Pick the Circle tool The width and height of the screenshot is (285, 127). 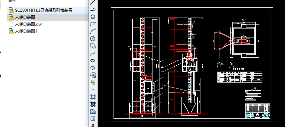[x=93, y=38]
